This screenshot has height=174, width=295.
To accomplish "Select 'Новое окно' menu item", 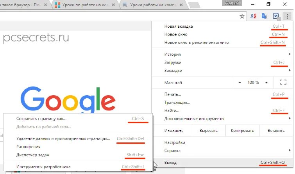I will (x=223, y=34).
